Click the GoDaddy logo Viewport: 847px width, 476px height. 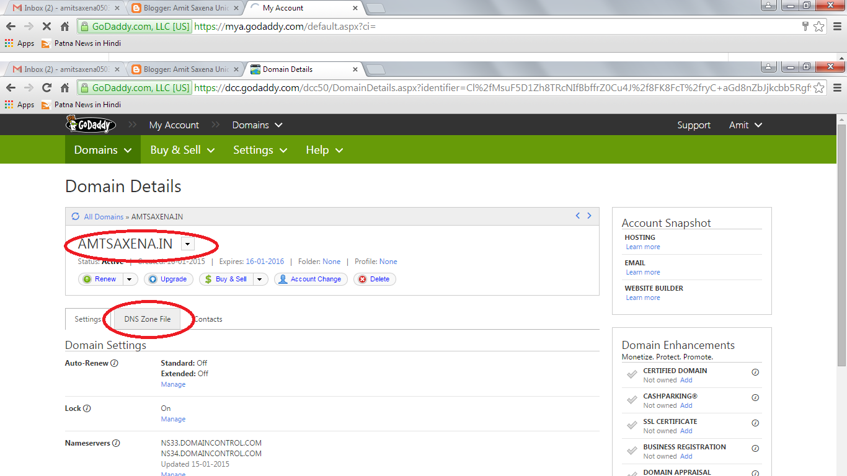(x=91, y=125)
